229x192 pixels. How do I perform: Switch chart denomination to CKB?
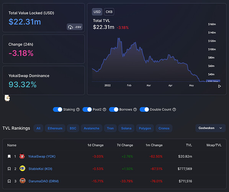pos(109,12)
